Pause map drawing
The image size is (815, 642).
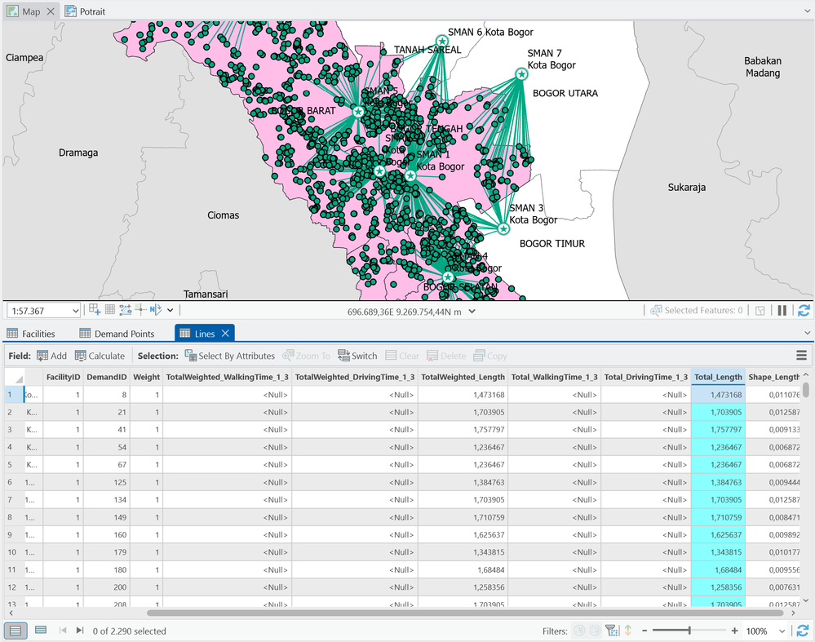pyautogui.click(x=782, y=311)
